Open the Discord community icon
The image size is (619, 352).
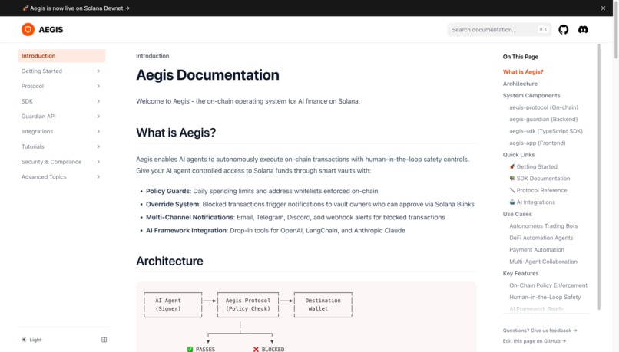click(583, 30)
